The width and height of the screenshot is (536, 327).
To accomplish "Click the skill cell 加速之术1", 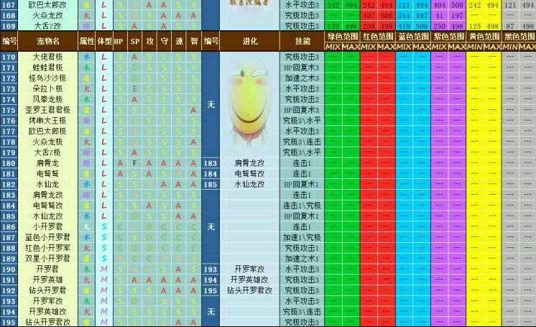I will [x=302, y=259].
